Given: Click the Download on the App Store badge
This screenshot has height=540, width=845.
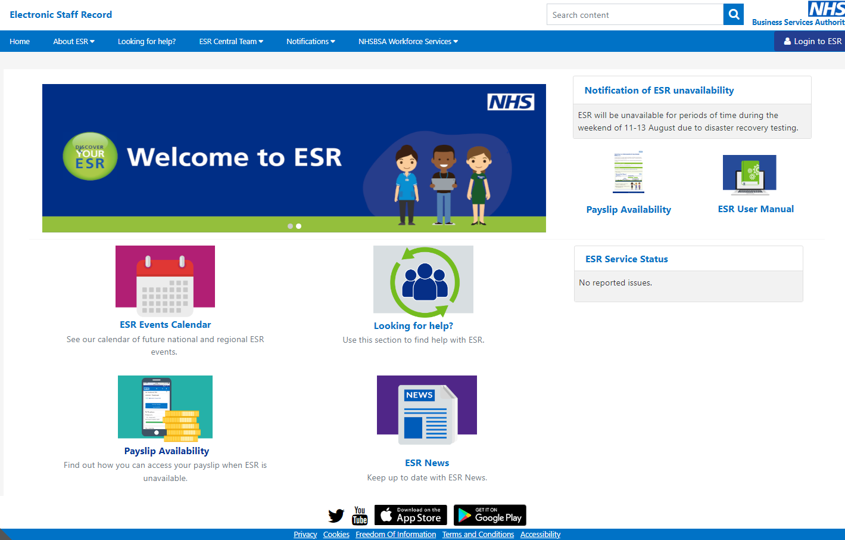Looking at the screenshot, I should click(410, 515).
